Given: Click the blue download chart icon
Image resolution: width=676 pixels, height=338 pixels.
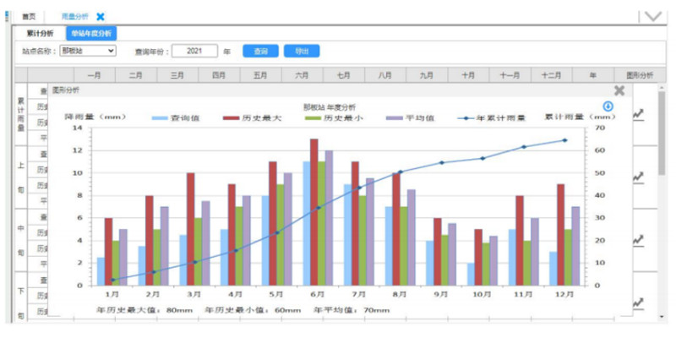Looking at the screenshot, I should pos(607,106).
